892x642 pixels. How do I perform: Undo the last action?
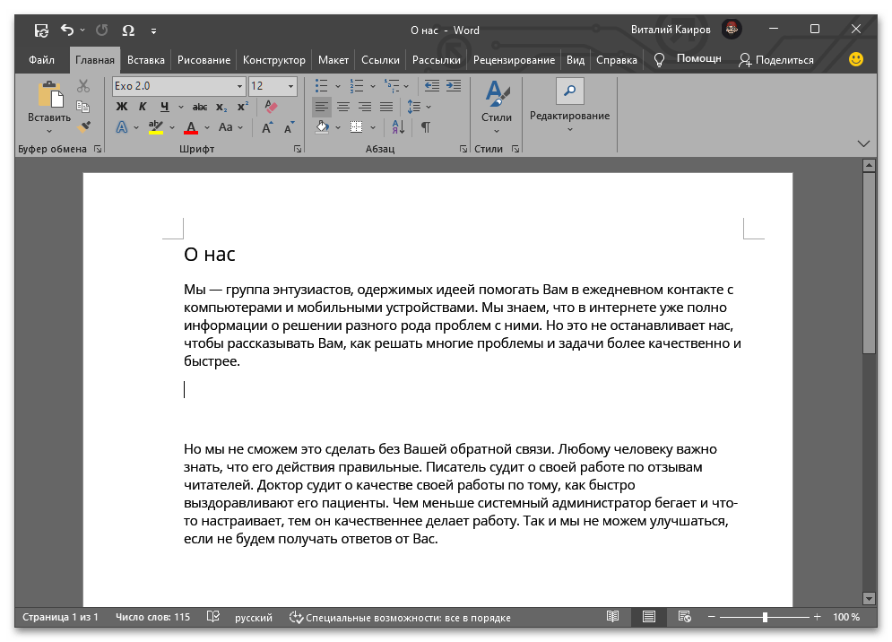(x=67, y=30)
